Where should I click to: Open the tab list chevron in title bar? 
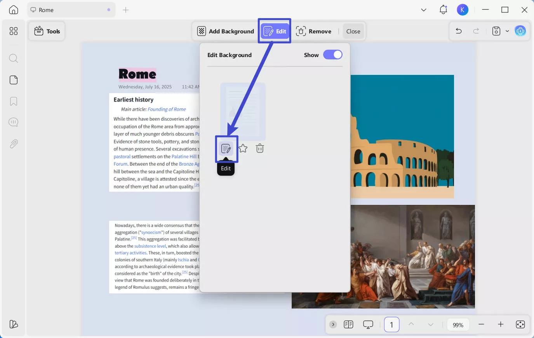(x=424, y=10)
